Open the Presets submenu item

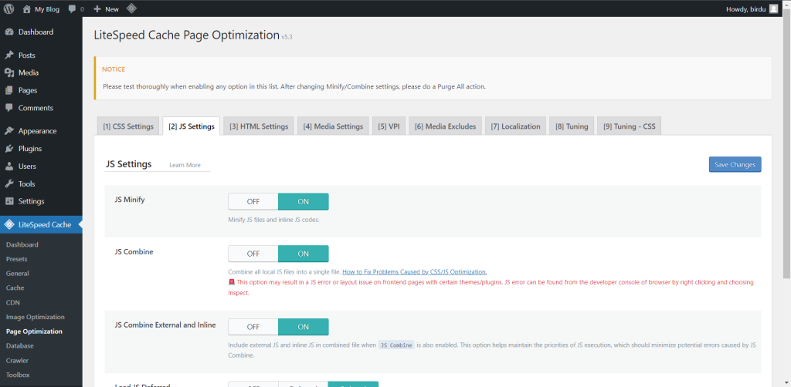(x=17, y=259)
